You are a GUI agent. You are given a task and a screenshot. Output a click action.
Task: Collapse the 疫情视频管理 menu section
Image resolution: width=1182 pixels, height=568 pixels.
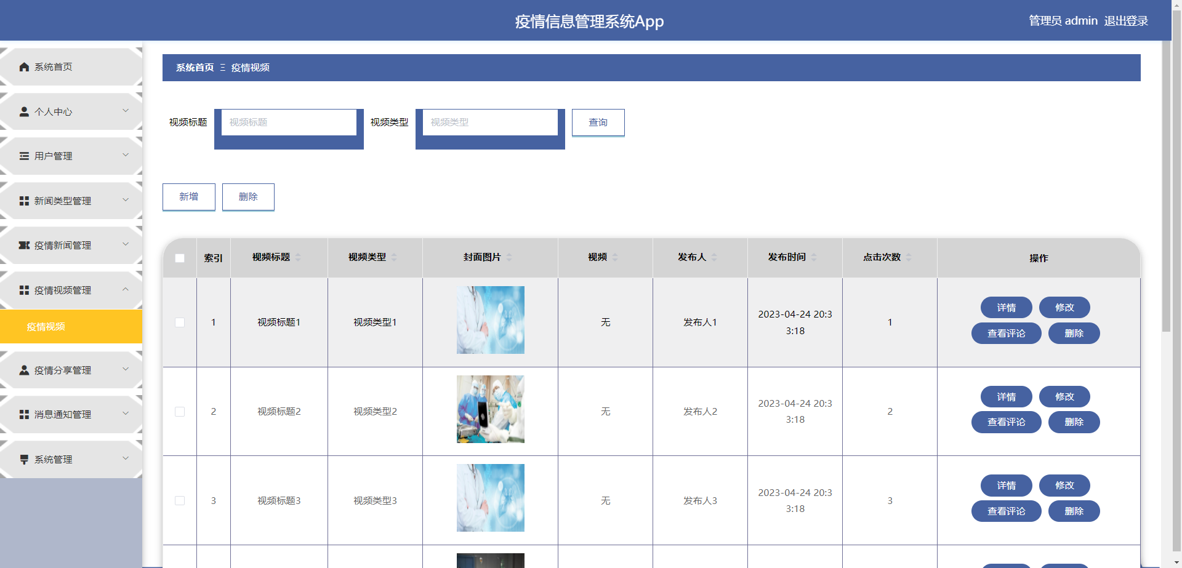[71, 290]
